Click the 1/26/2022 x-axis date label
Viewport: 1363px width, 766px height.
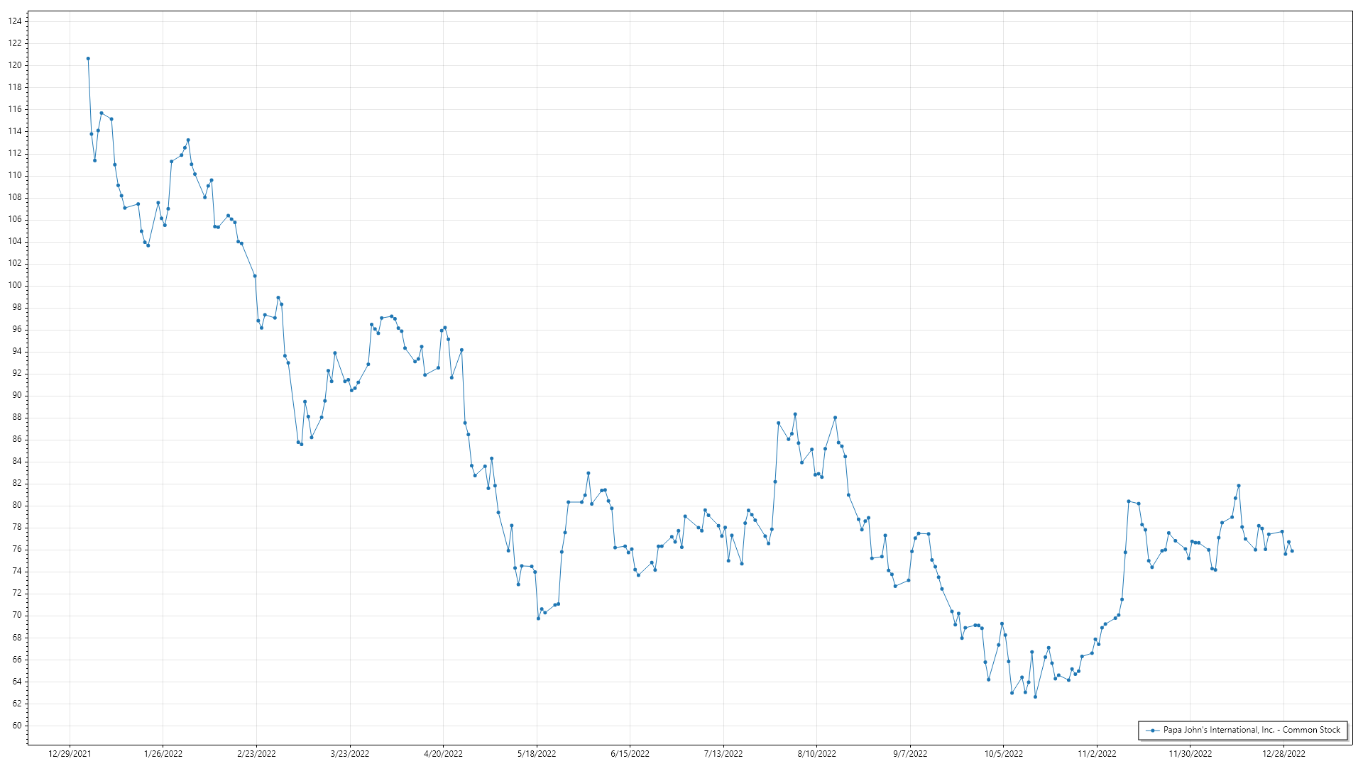click(163, 754)
